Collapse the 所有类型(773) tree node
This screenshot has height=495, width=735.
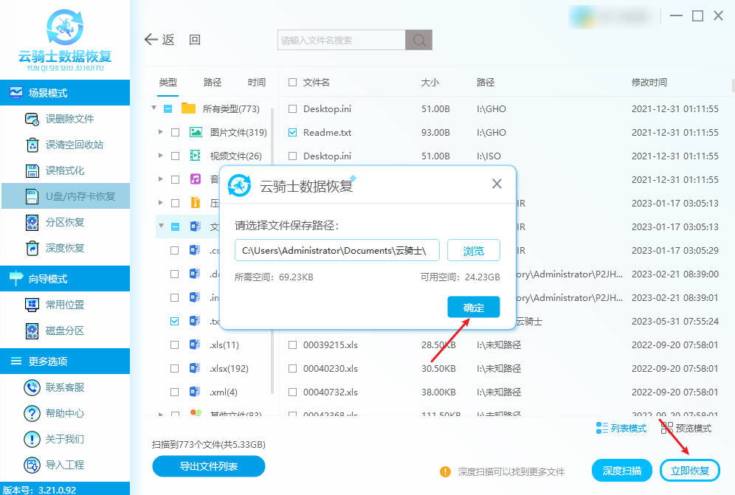[x=154, y=108]
